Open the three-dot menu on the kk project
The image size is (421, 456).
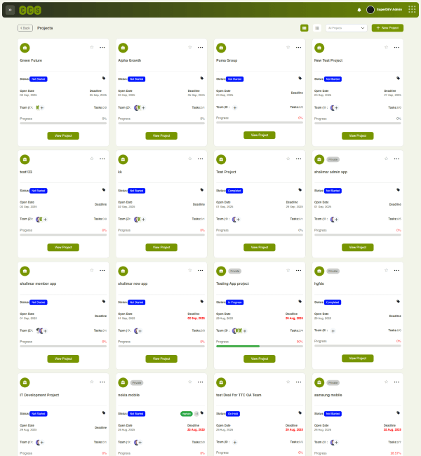point(201,159)
